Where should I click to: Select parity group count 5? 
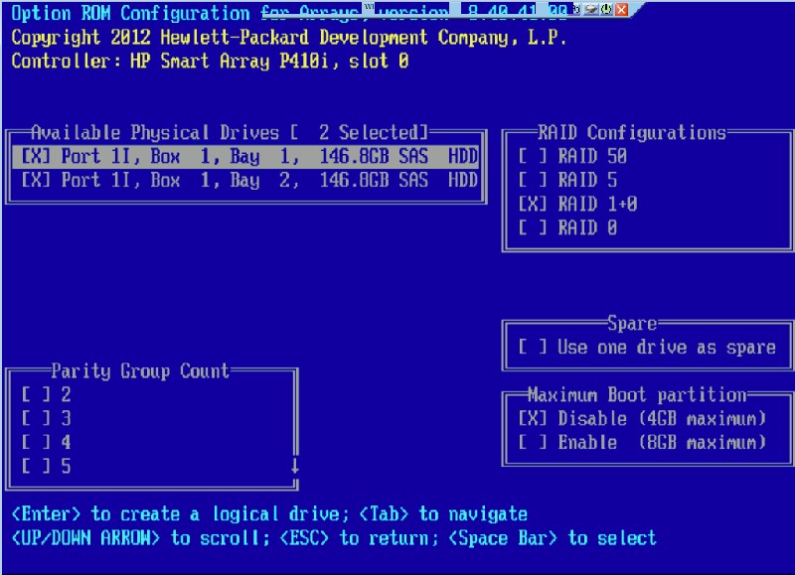(x=36, y=467)
